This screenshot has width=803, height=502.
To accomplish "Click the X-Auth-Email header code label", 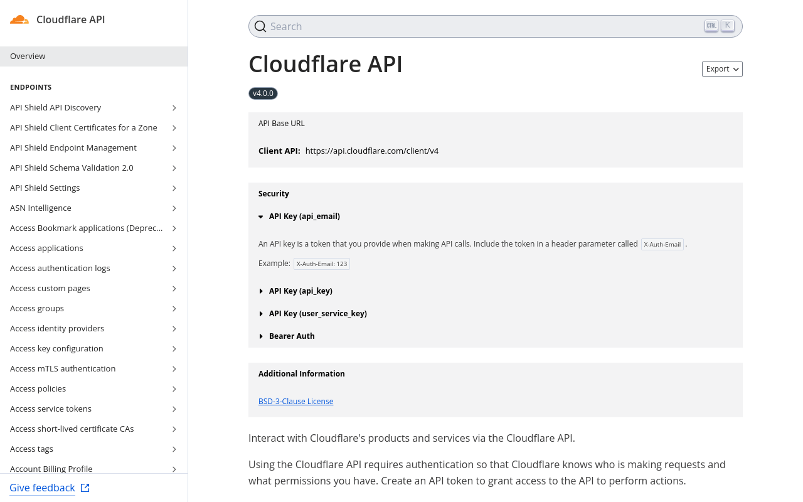I will click(x=662, y=244).
